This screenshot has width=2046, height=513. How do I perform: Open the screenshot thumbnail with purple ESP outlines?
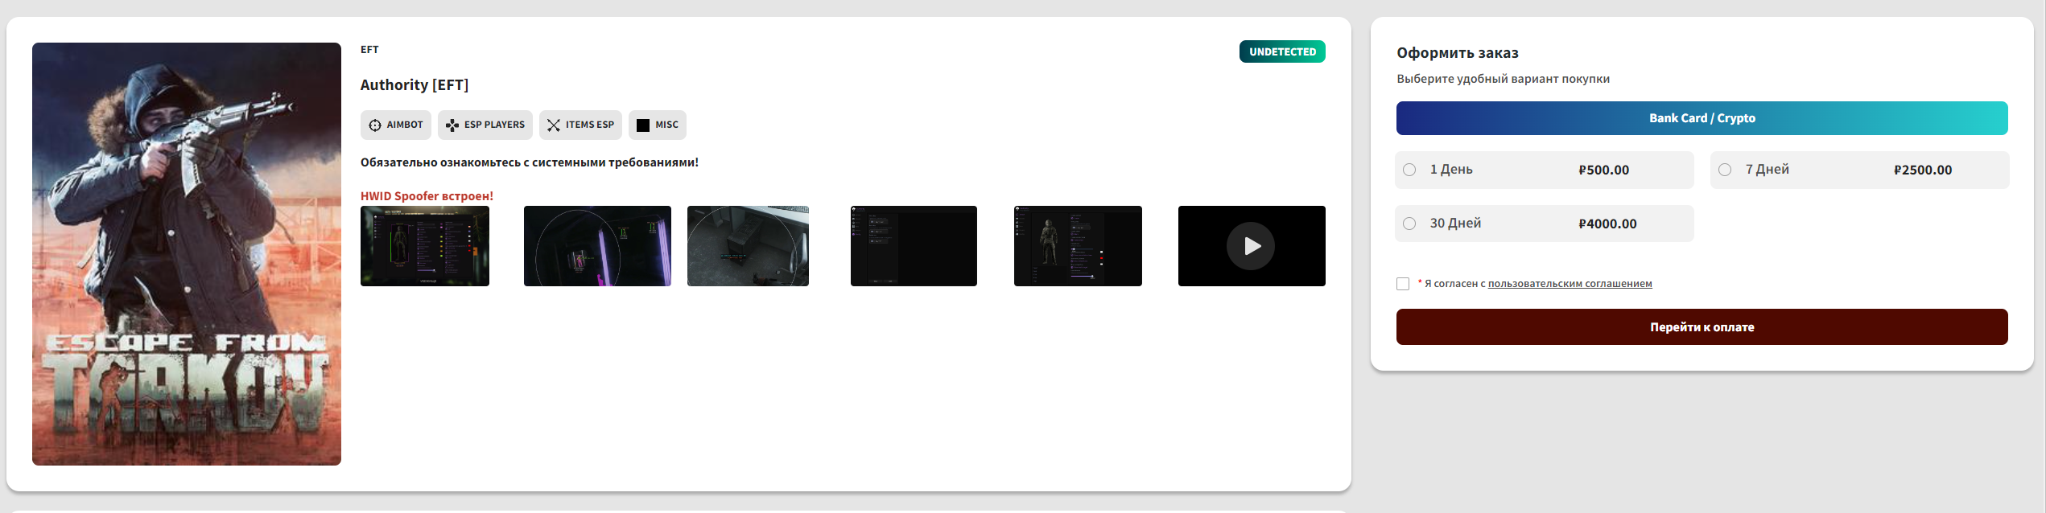tap(597, 246)
